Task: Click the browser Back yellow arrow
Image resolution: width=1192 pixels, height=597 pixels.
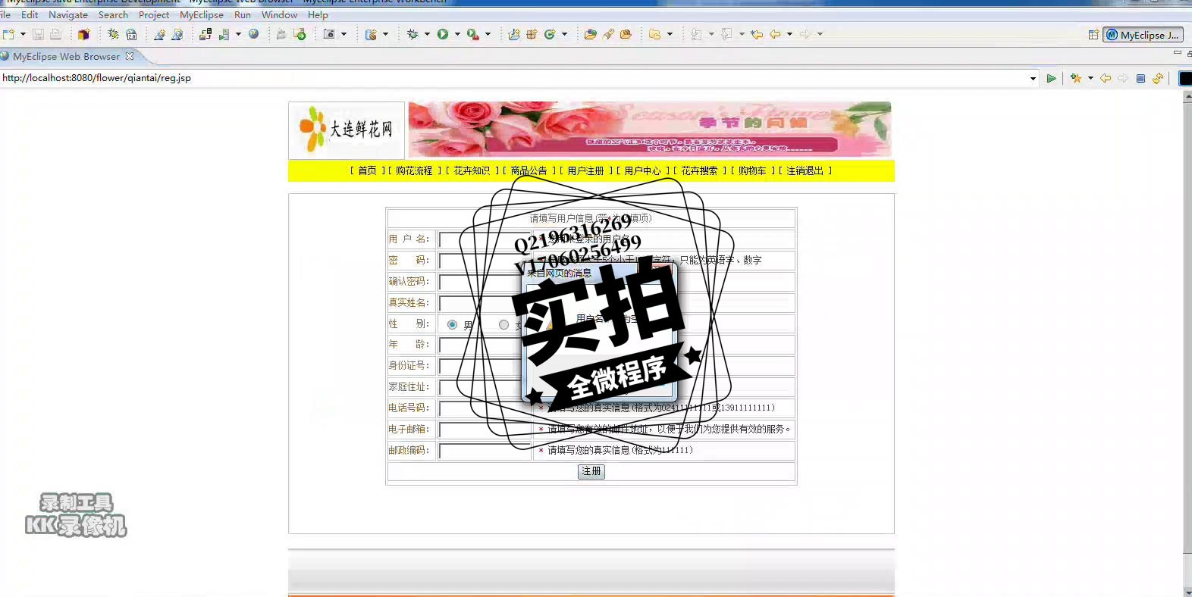Action: click(1106, 78)
